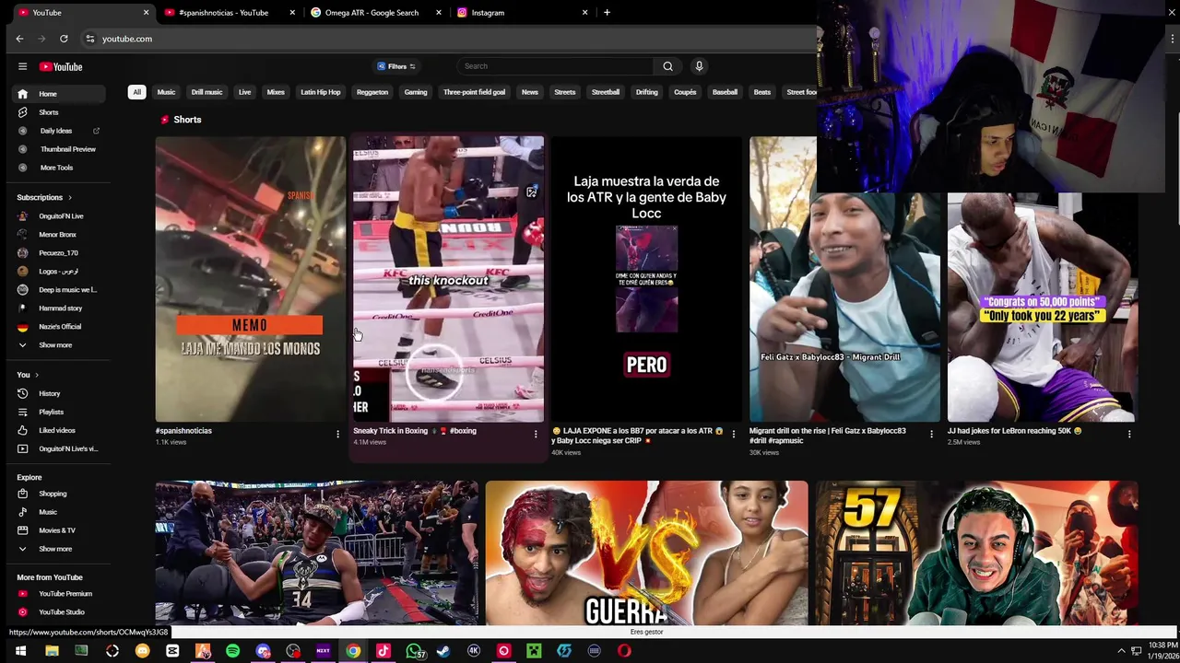Click the magnifying glass search button
The width and height of the screenshot is (1180, 663).
click(668, 66)
